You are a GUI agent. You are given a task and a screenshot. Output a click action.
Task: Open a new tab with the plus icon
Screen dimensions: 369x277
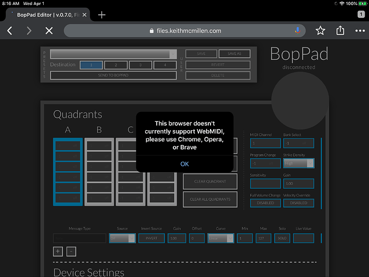pos(101,15)
